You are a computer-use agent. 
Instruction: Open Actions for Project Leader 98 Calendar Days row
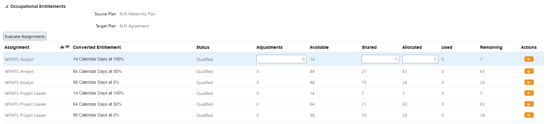pos(529,115)
